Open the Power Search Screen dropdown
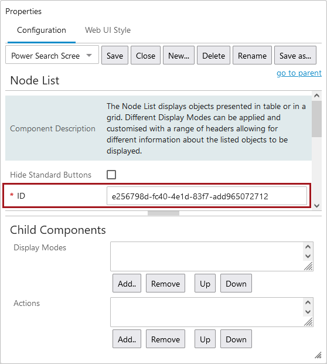Screen dimensions: 327x364 click(x=52, y=56)
